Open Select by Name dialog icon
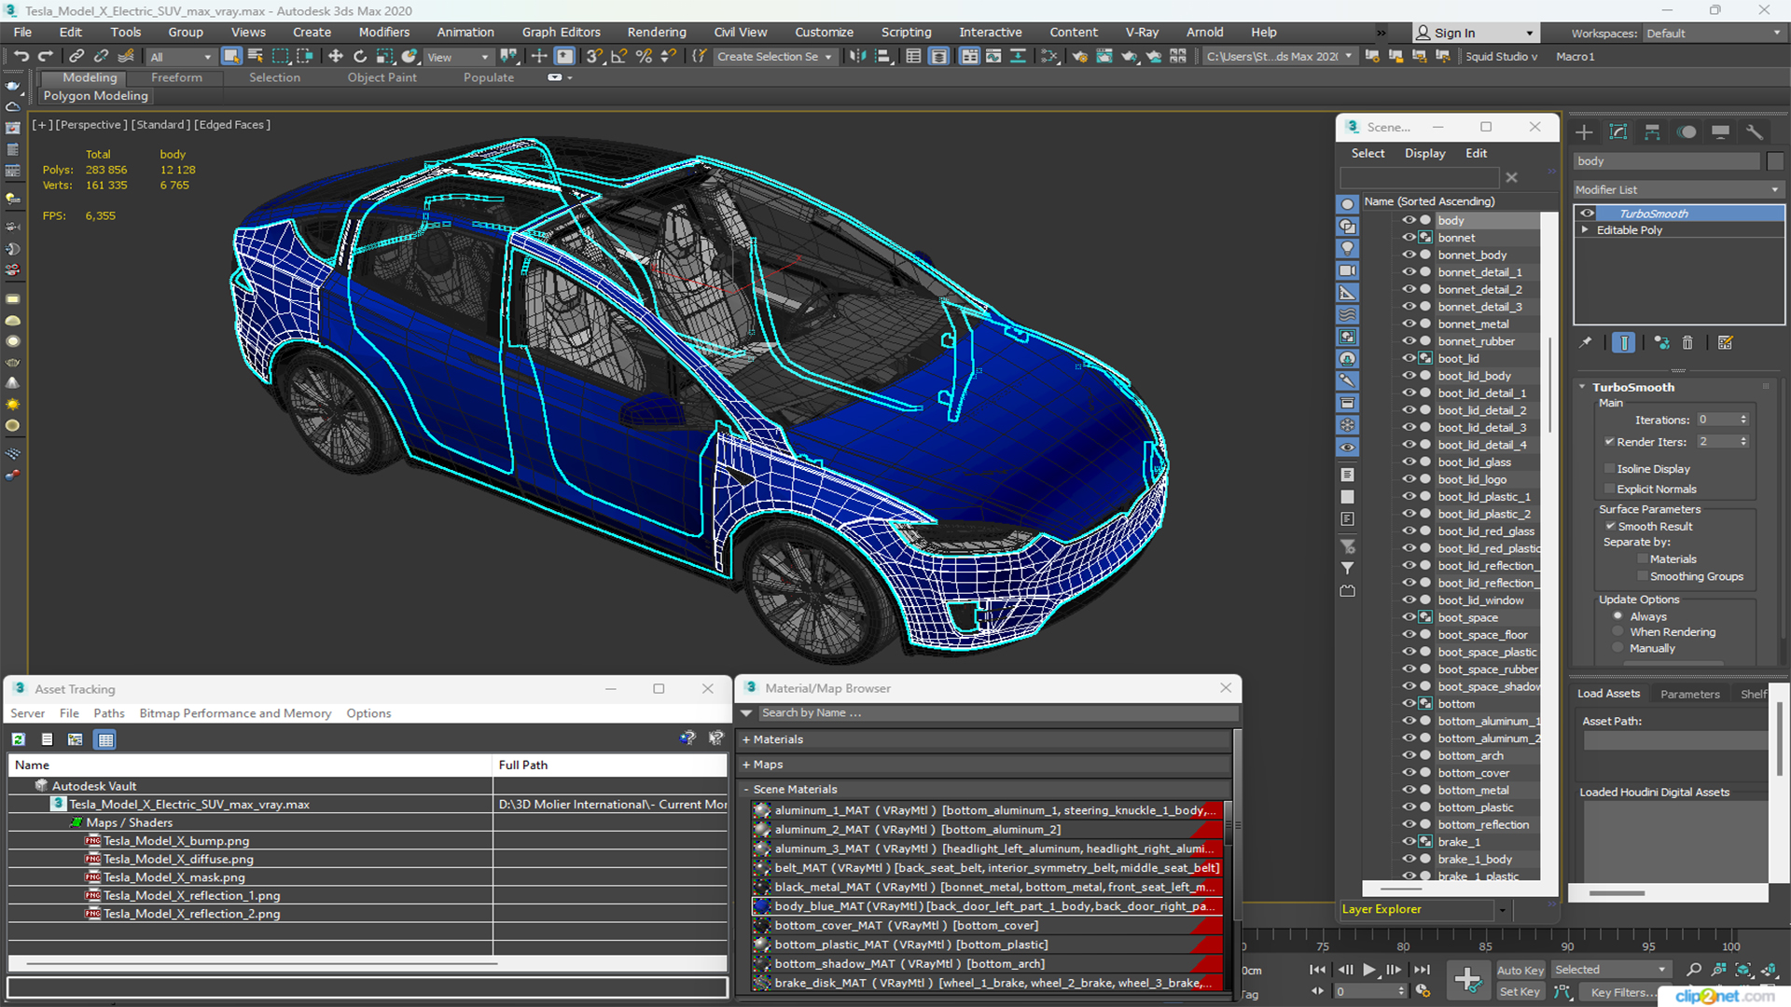The image size is (1791, 1007). 256,57
